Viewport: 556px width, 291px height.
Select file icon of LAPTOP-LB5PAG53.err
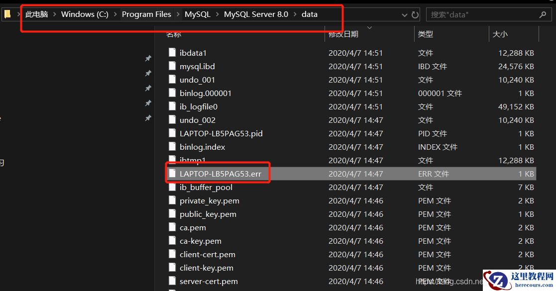click(172, 174)
